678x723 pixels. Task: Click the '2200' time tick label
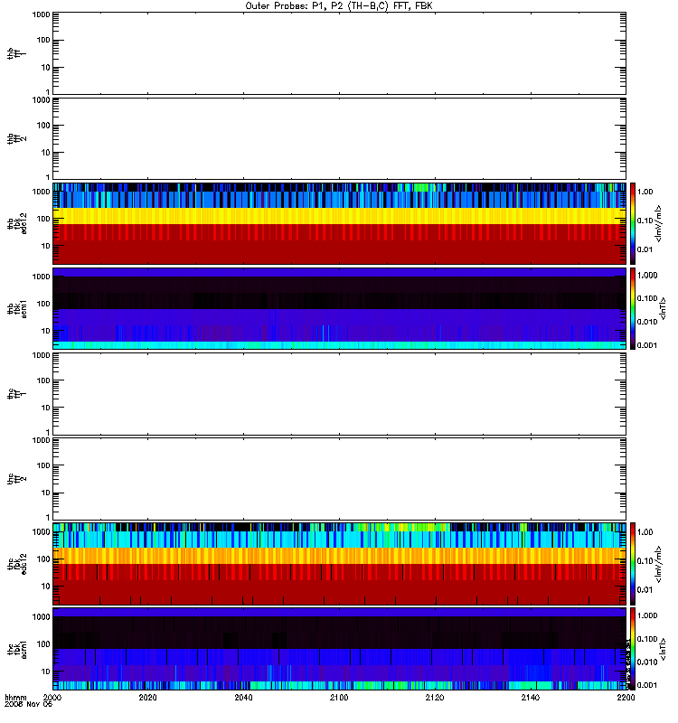click(626, 698)
